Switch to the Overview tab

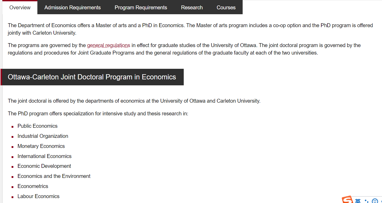(20, 7)
